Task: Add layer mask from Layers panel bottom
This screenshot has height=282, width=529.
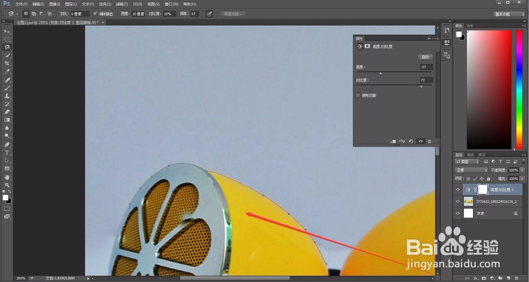Action: coord(484,278)
